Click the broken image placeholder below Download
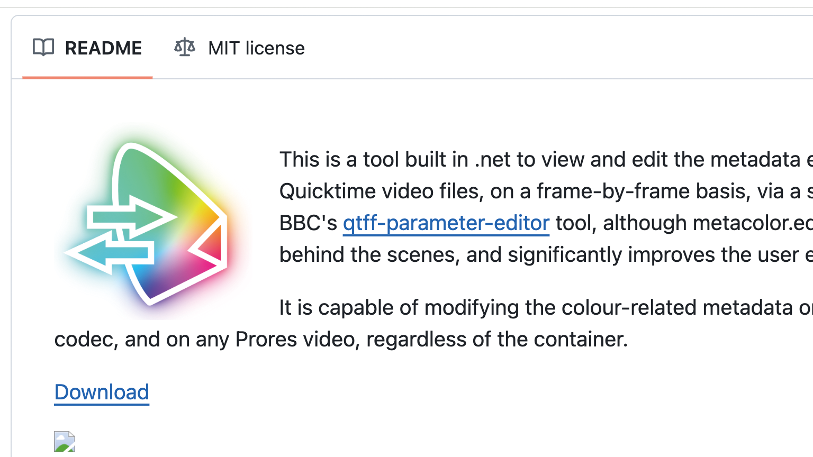Viewport: 813px width, 457px height. [x=65, y=442]
